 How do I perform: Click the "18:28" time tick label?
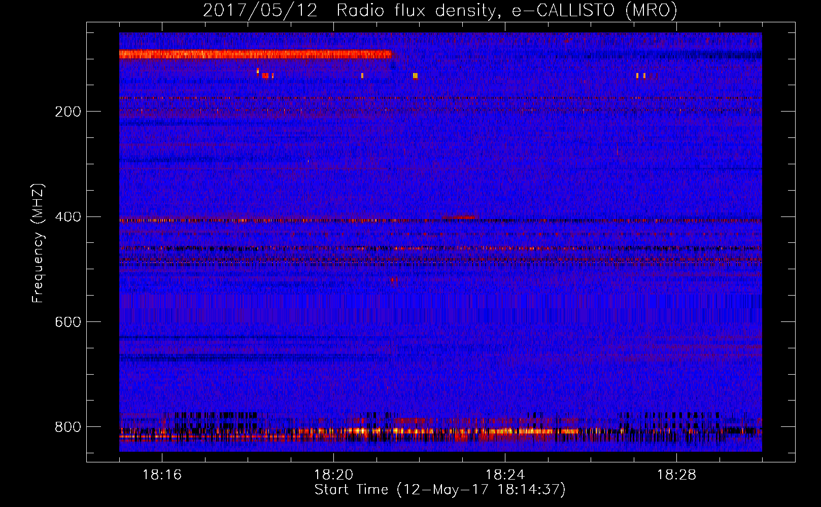[676, 475]
